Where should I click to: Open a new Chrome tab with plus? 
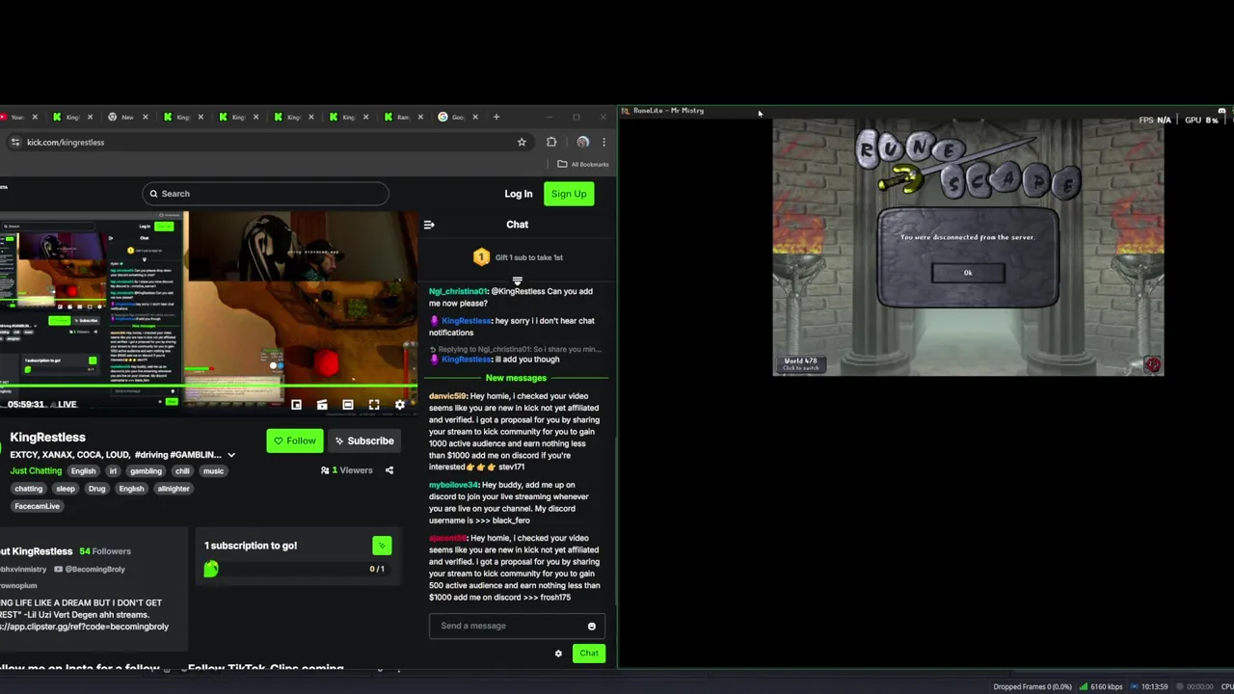496,118
